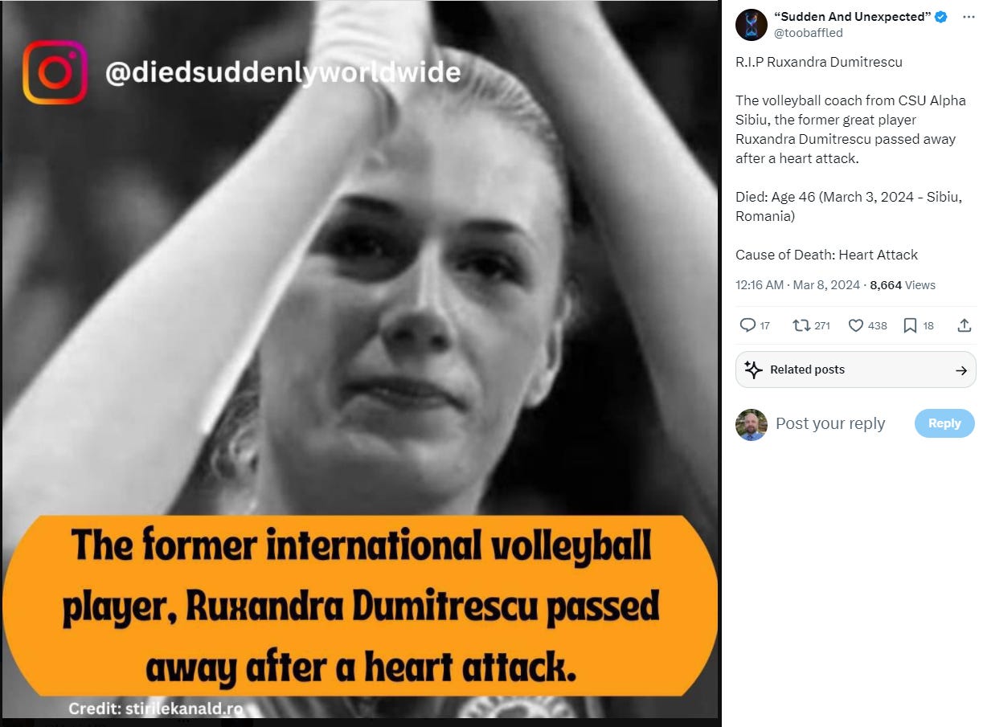This screenshot has width=983, height=727.
Task: View the 8,664 Views count
Action: click(x=903, y=285)
